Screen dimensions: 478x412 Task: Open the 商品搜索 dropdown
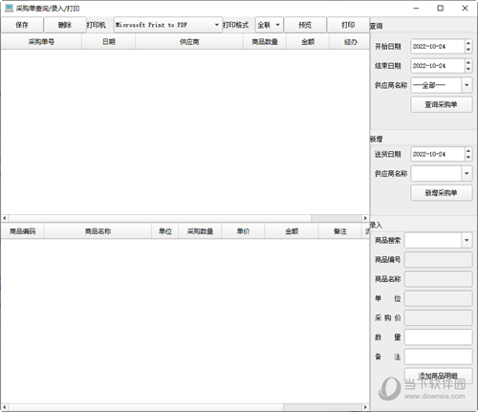coord(439,240)
